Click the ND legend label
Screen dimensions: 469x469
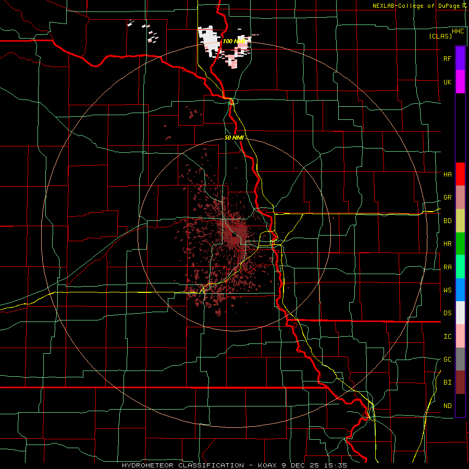tap(447, 406)
